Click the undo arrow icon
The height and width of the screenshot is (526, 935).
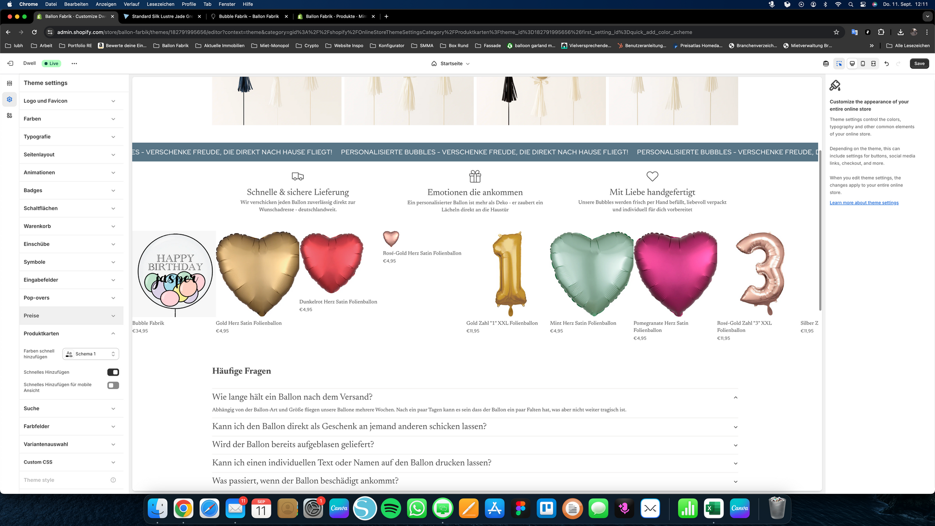tap(886, 63)
